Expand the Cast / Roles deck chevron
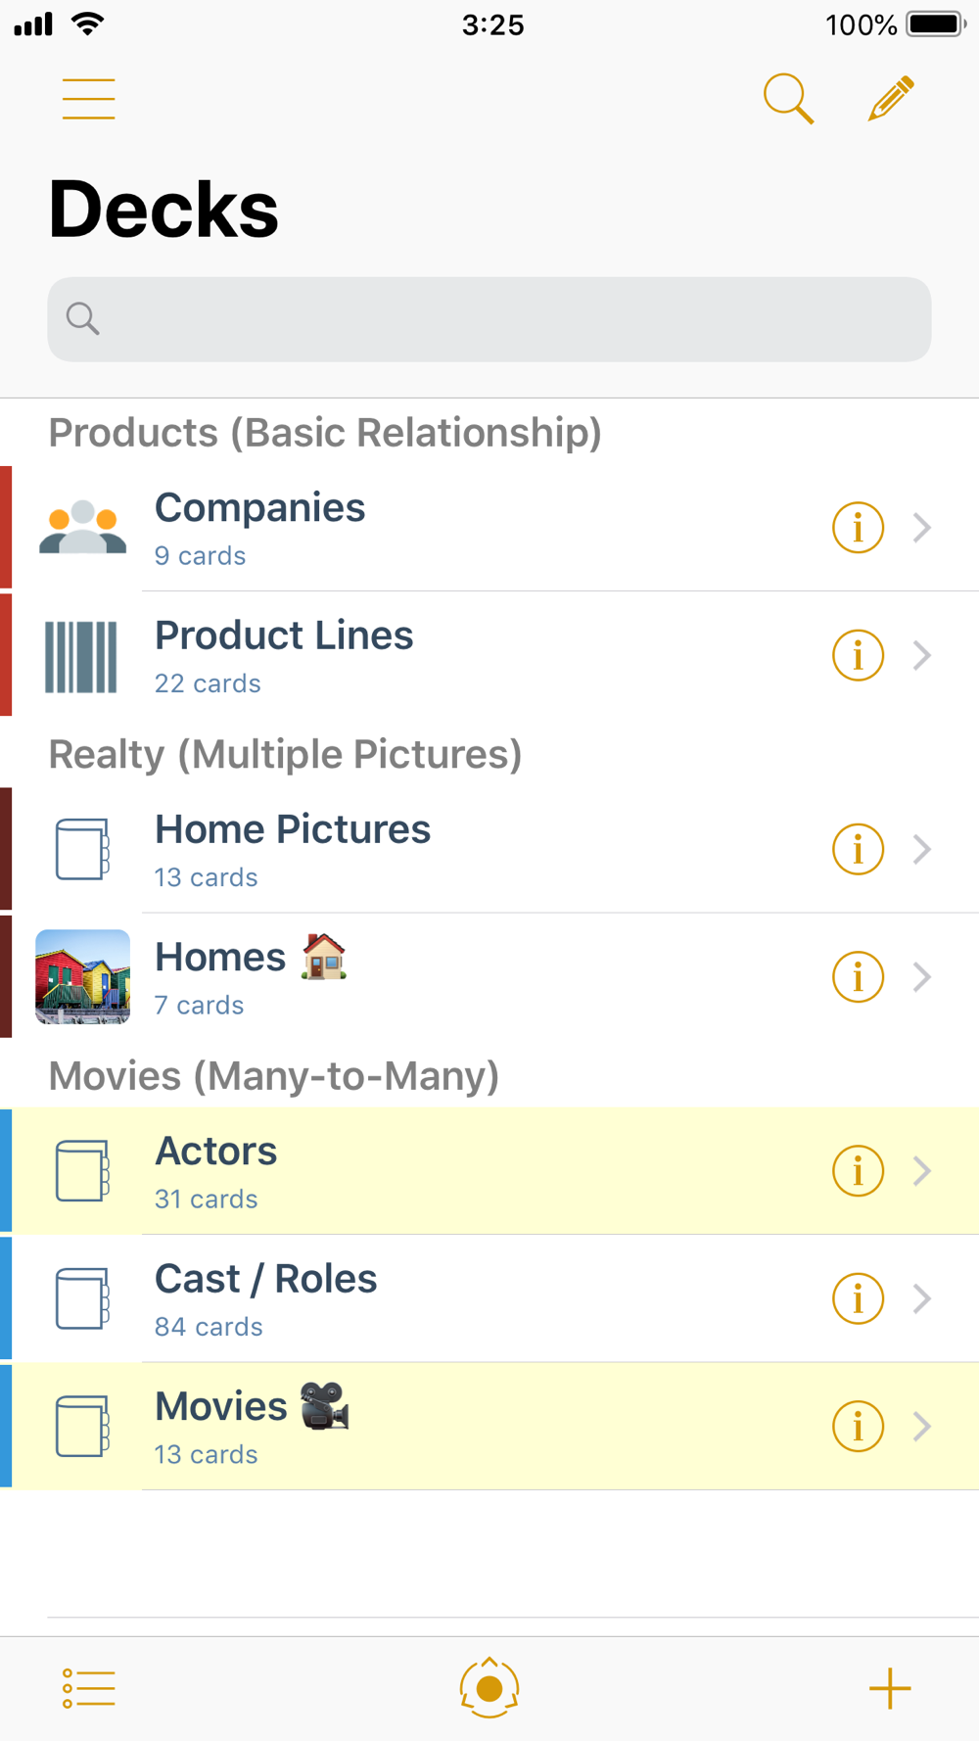The width and height of the screenshot is (979, 1741). pyautogui.click(x=922, y=1298)
